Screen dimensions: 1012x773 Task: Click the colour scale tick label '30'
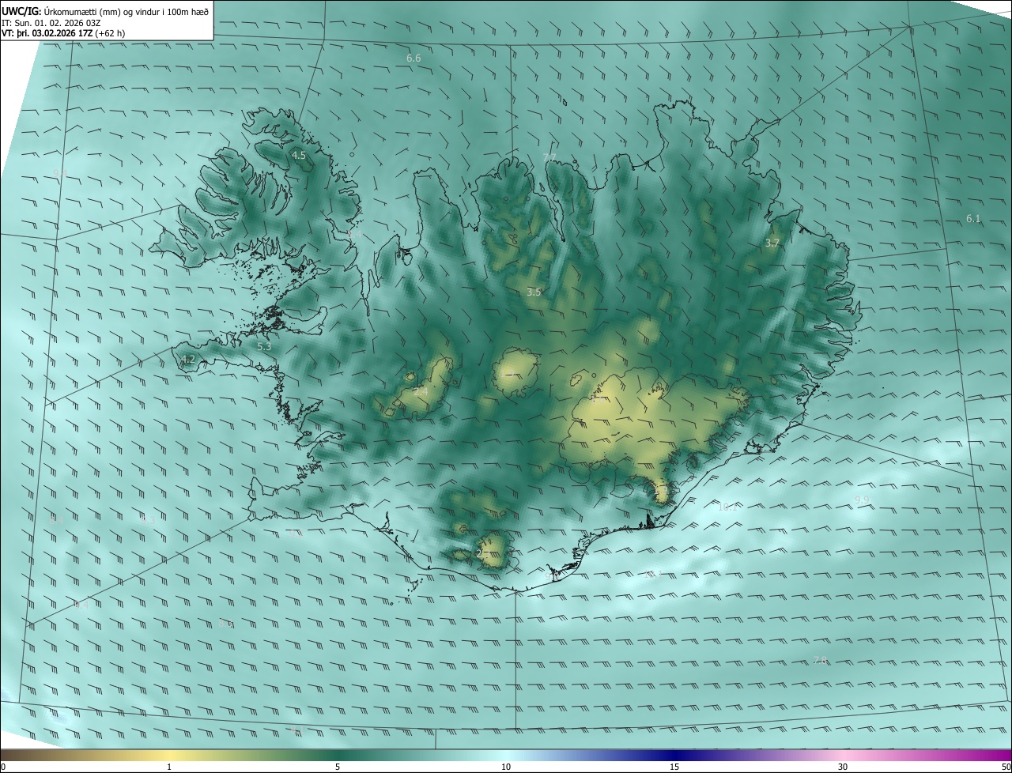coord(843,767)
